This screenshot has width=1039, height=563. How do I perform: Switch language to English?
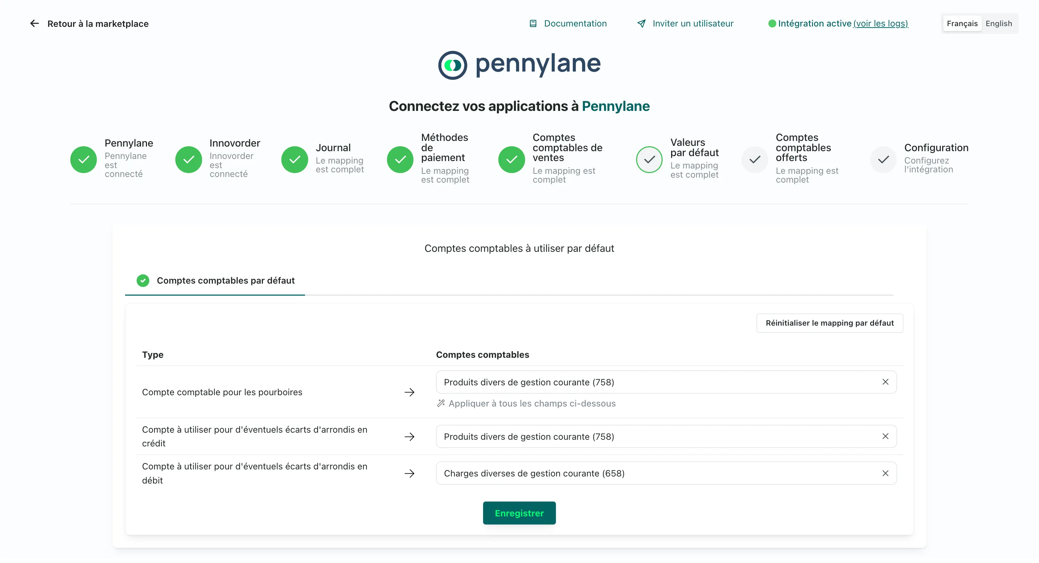click(999, 23)
